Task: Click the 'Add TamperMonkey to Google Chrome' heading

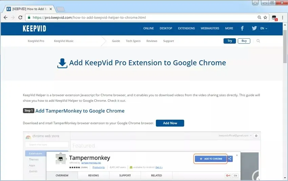Action: [x=80, y=111]
